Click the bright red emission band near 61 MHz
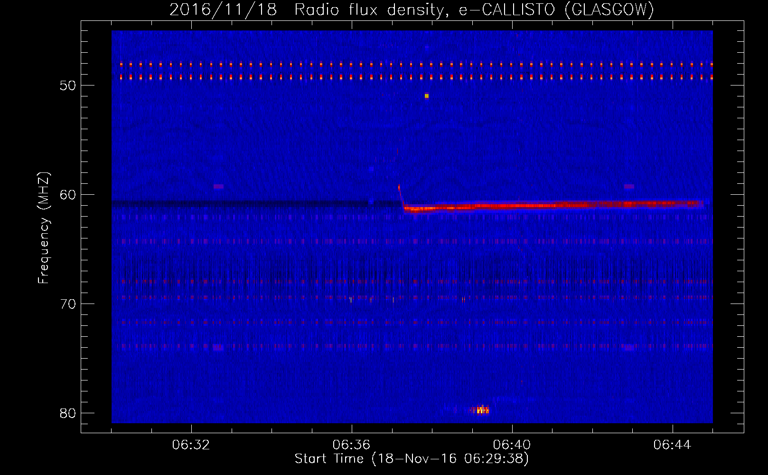Image resolution: width=768 pixels, height=475 pixels. tap(553, 206)
